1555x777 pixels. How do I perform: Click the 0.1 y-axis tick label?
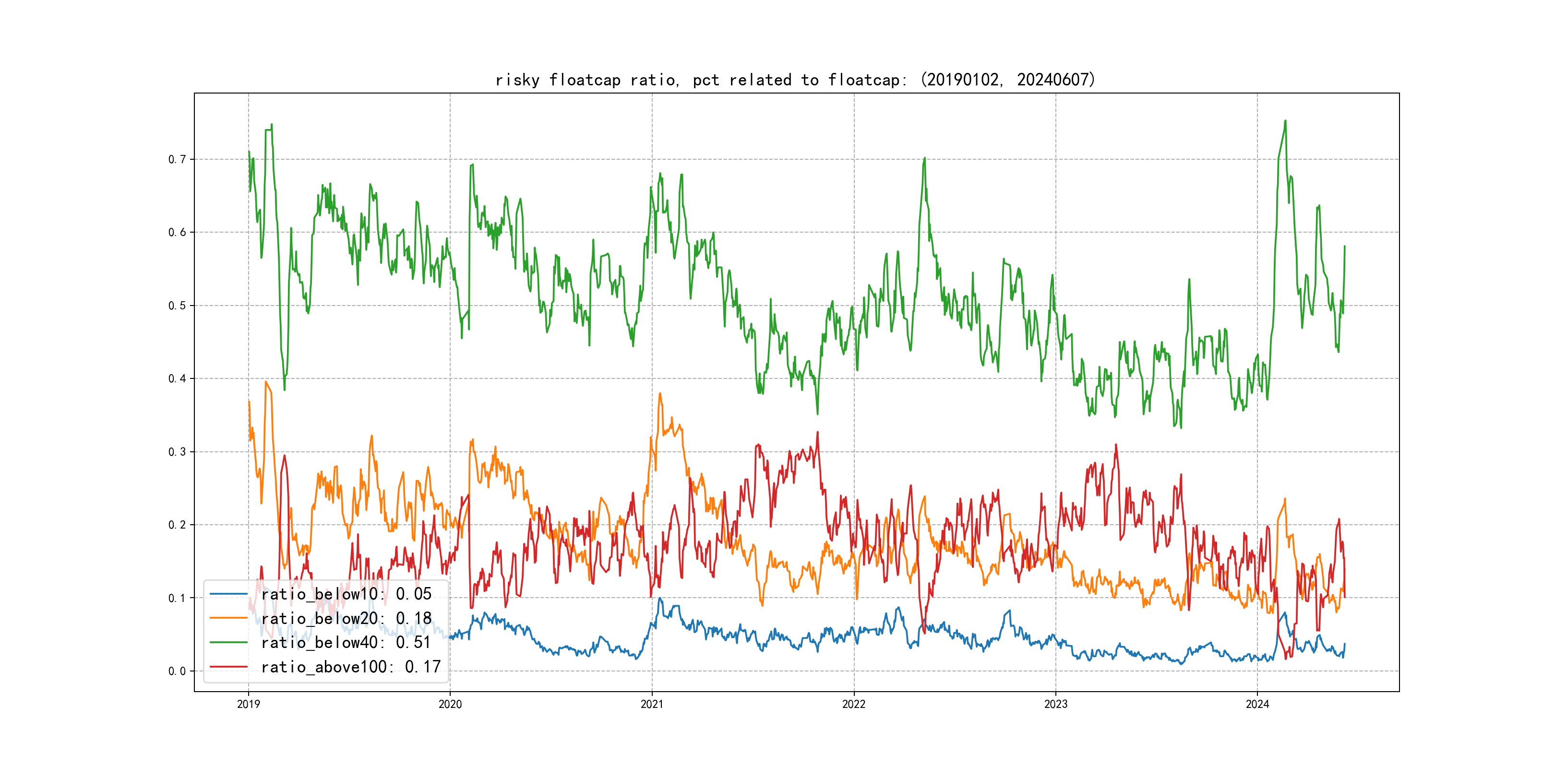(x=177, y=599)
